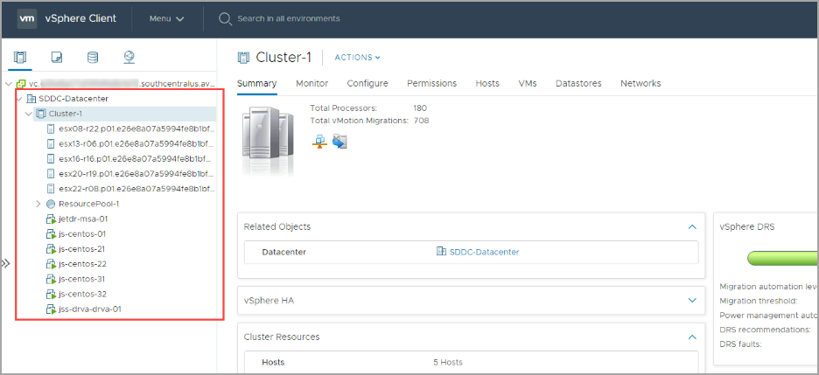Viewport: 819px width, 375px height.
Task: Select the jetdr-msa-01 virtual machine
Action: (x=82, y=219)
